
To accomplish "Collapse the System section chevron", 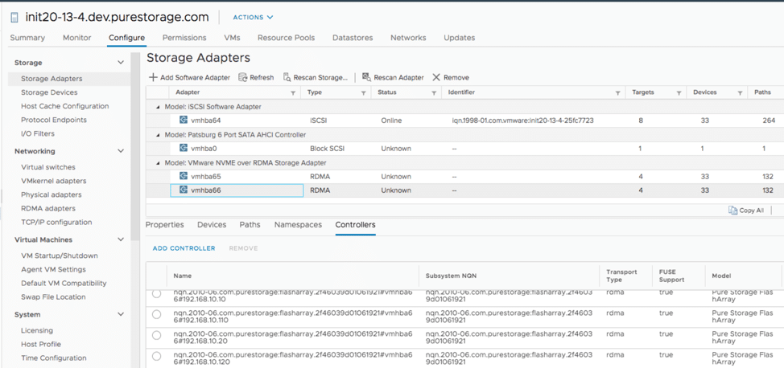I will [121, 314].
